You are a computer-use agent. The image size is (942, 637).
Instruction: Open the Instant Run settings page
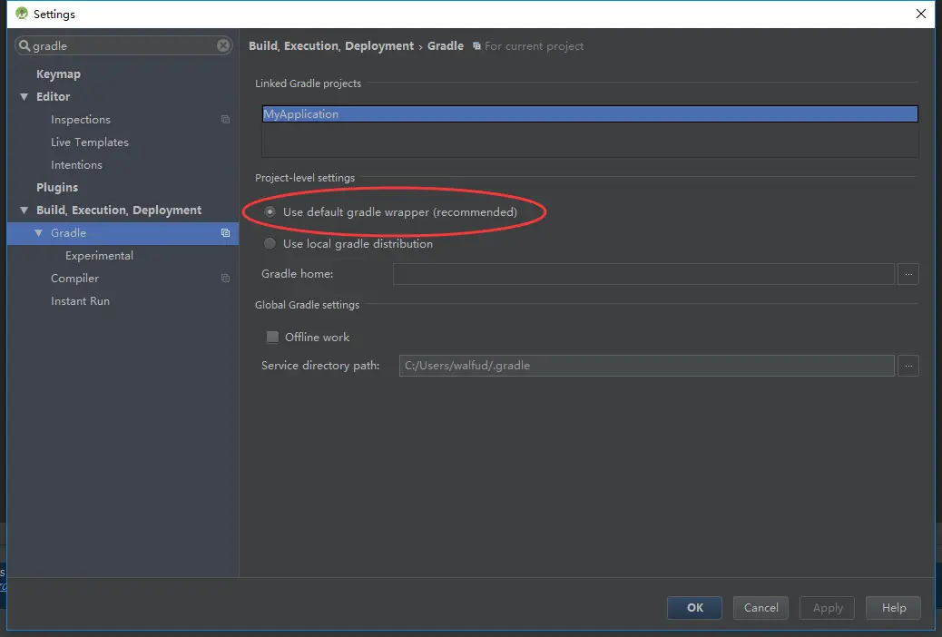point(80,301)
